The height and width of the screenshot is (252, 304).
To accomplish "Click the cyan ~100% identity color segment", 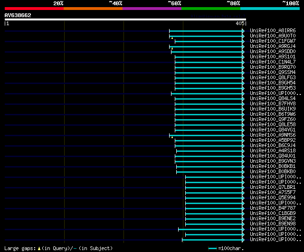I will [270, 9].
